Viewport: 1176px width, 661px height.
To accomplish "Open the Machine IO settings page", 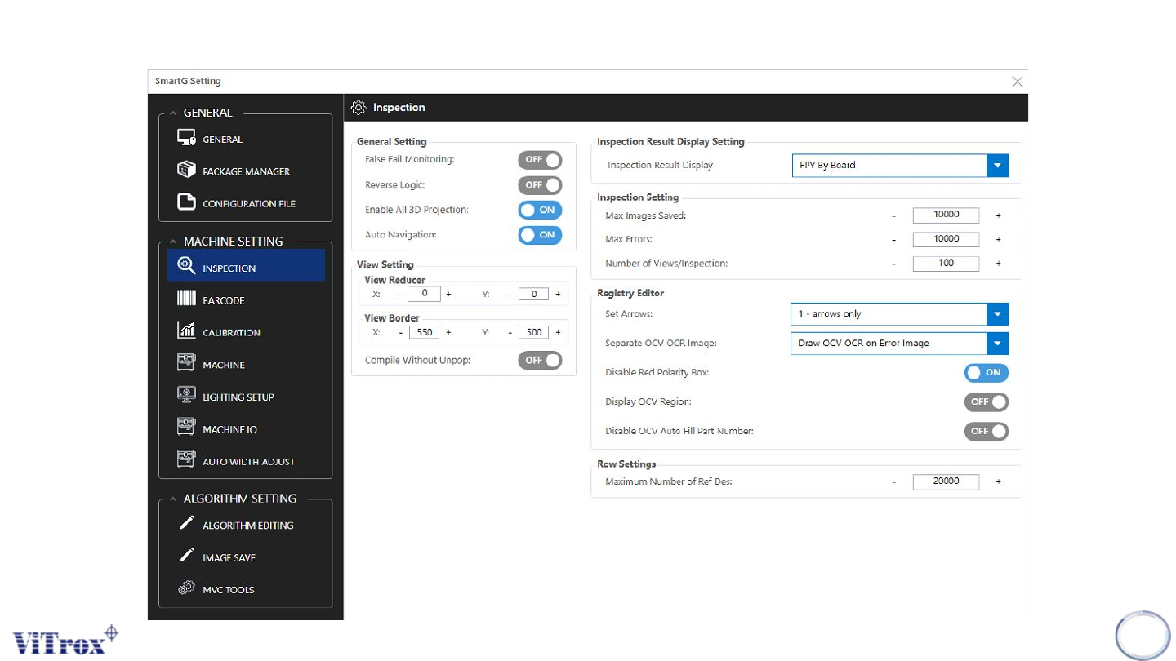I will tap(229, 429).
